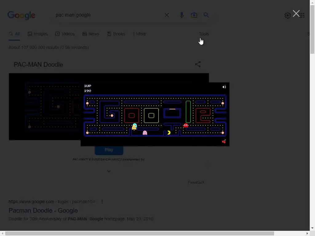Click the Google logo
Screen dimensions: 315x236
pos(21,15)
